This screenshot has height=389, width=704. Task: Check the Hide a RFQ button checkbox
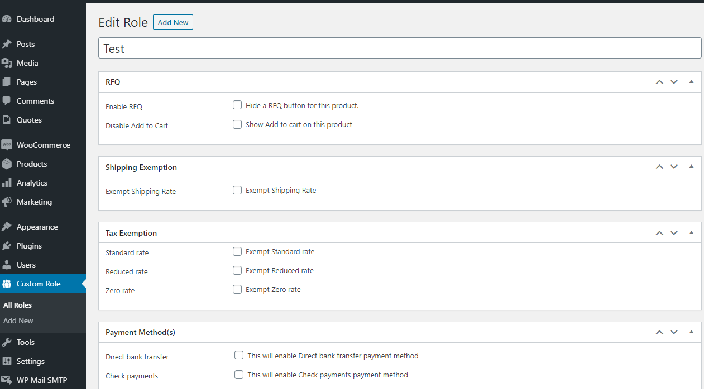(x=237, y=105)
